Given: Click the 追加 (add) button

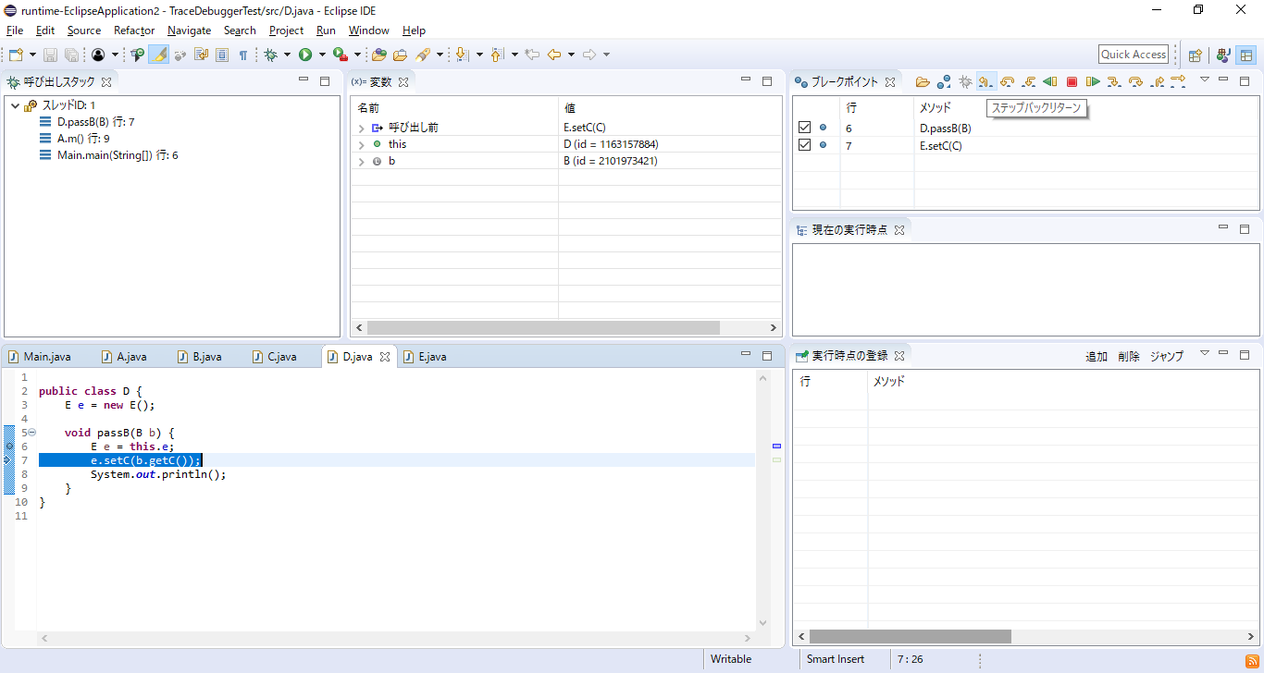Looking at the screenshot, I should 1097,356.
